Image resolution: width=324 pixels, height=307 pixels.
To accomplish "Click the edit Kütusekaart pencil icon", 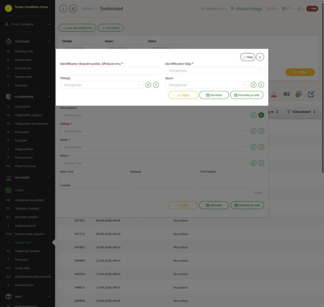I will pyautogui.click(x=253, y=115).
